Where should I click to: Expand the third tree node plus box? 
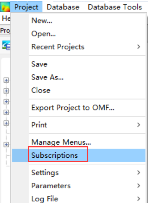(x=6, y=102)
